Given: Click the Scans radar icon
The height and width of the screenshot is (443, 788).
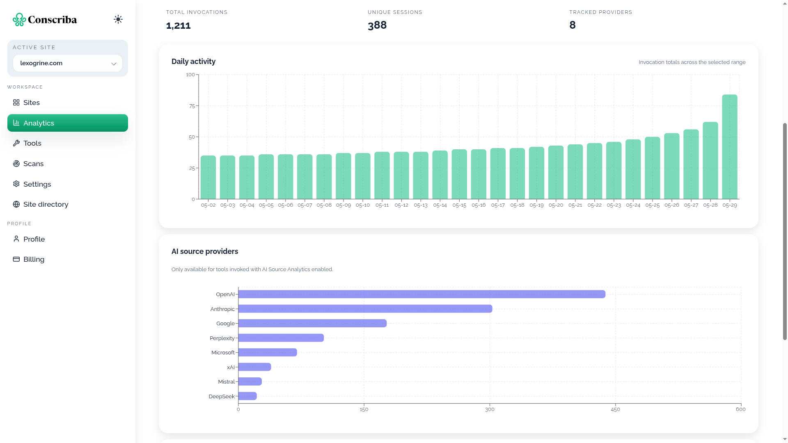Looking at the screenshot, I should 16,164.
